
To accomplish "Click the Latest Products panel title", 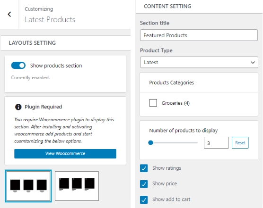I will point(50,19).
